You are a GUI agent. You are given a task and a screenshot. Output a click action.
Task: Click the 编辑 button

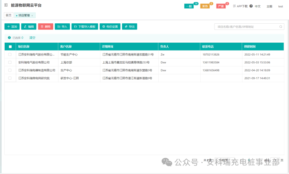click(29, 26)
